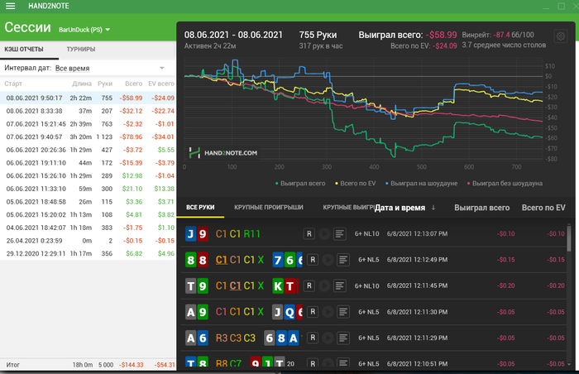This screenshot has height=374, width=579.
Task: Click R replayer button for T8 hand
Action: (x=313, y=363)
